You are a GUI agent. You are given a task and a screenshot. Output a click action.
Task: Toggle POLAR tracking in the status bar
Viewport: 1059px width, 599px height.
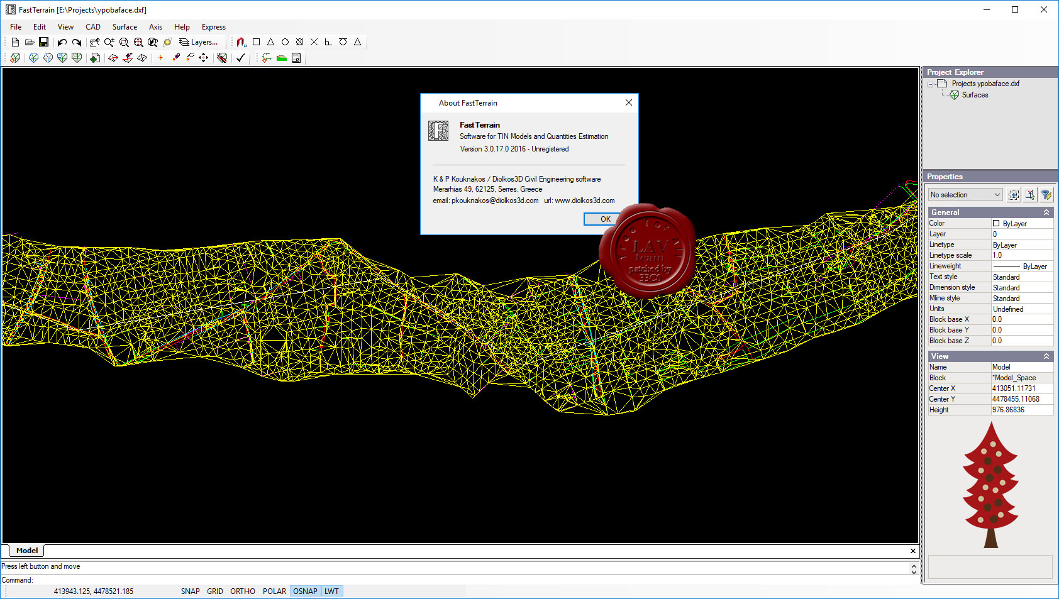coord(274,591)
